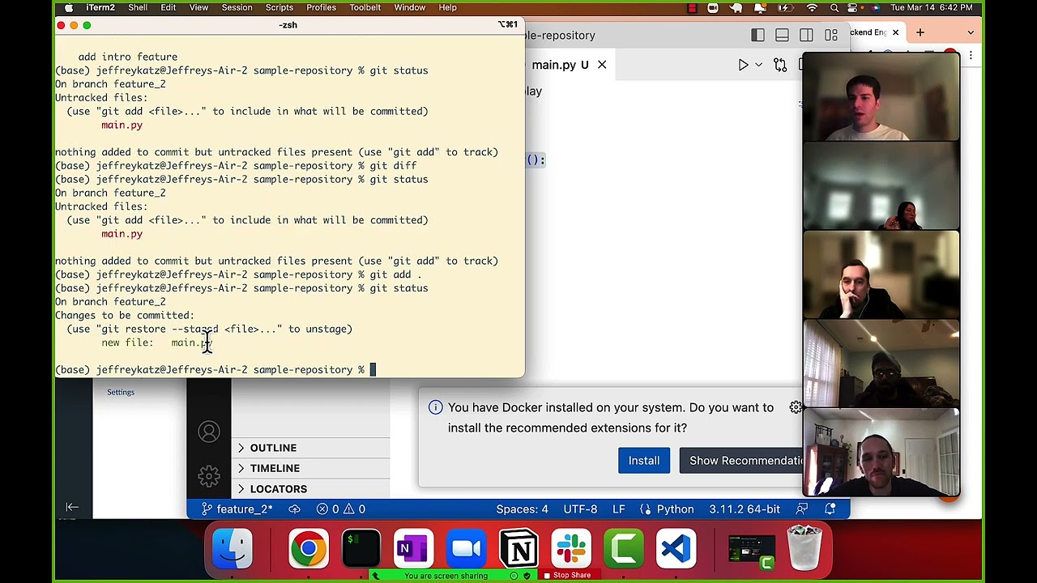The width and height of the screenshot is (1037, 583).
Task: Open the Toolbelt menu
Action: 365,7
